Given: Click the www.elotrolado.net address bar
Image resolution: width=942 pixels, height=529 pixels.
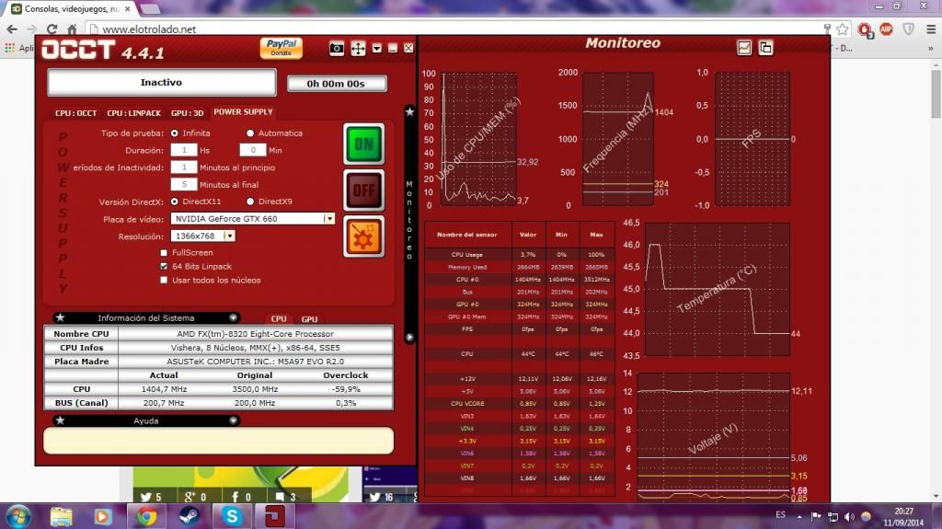Looking at the screenshot, I should tap(456, 29).
